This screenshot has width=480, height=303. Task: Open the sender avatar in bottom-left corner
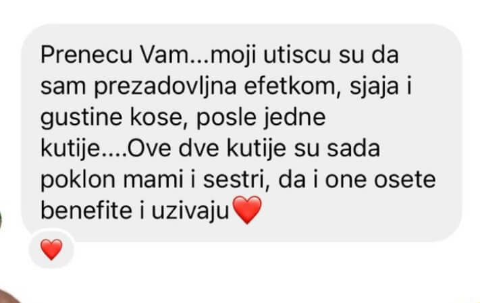(x=7, y=296)
